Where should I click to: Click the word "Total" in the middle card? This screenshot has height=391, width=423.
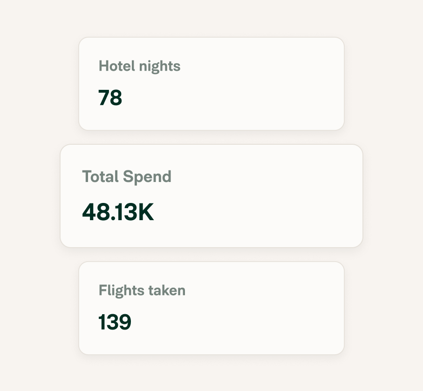100,177
